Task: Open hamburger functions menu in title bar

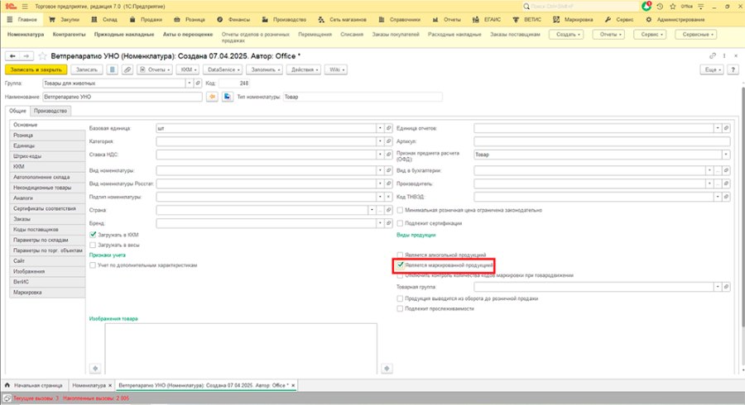Action: click(25, 6)
